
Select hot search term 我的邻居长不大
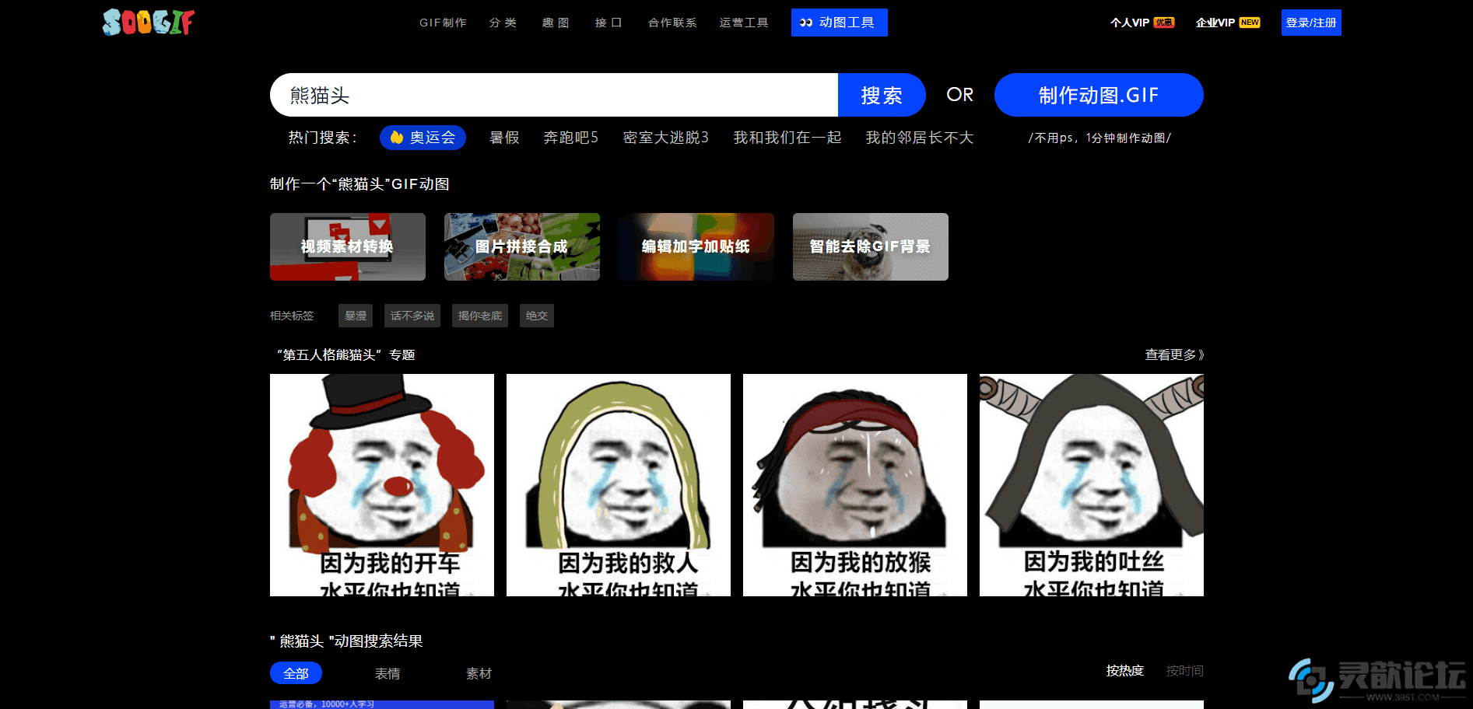click(x=920, y=138)
